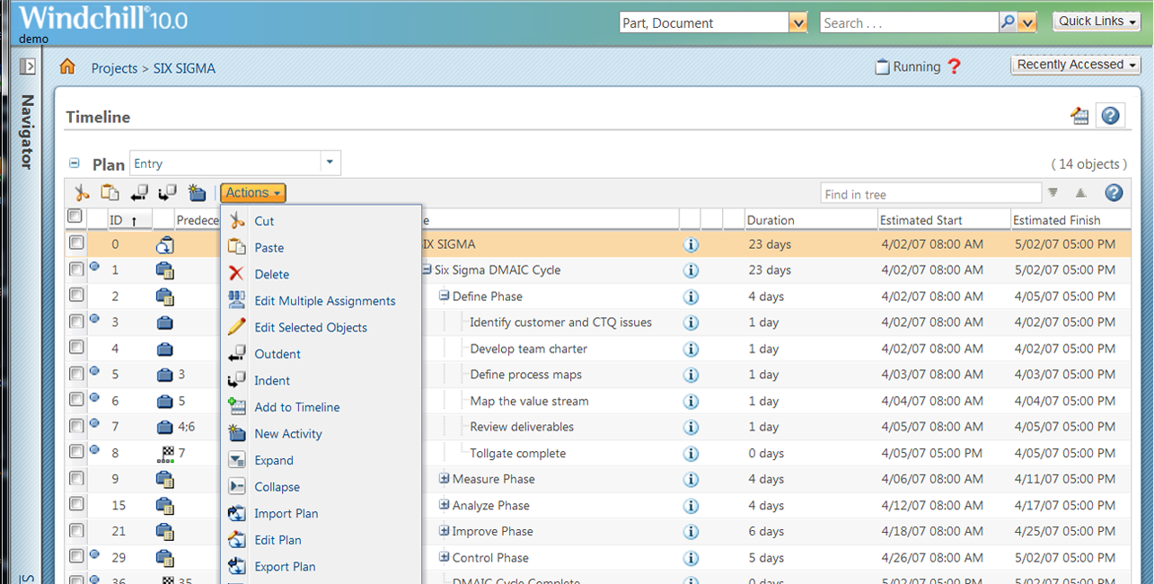
Task: Click find previous up-arrow icon
Action: coord(1080,193)
